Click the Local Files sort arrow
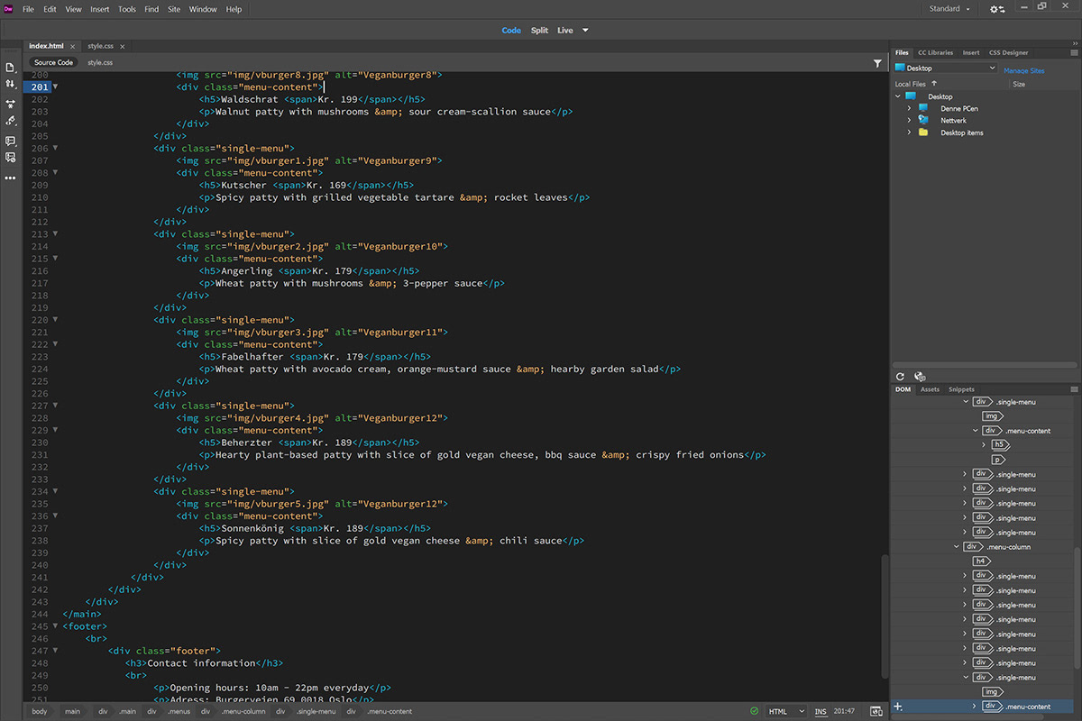This screenshot has height=721, width=1082. (934, 84)
